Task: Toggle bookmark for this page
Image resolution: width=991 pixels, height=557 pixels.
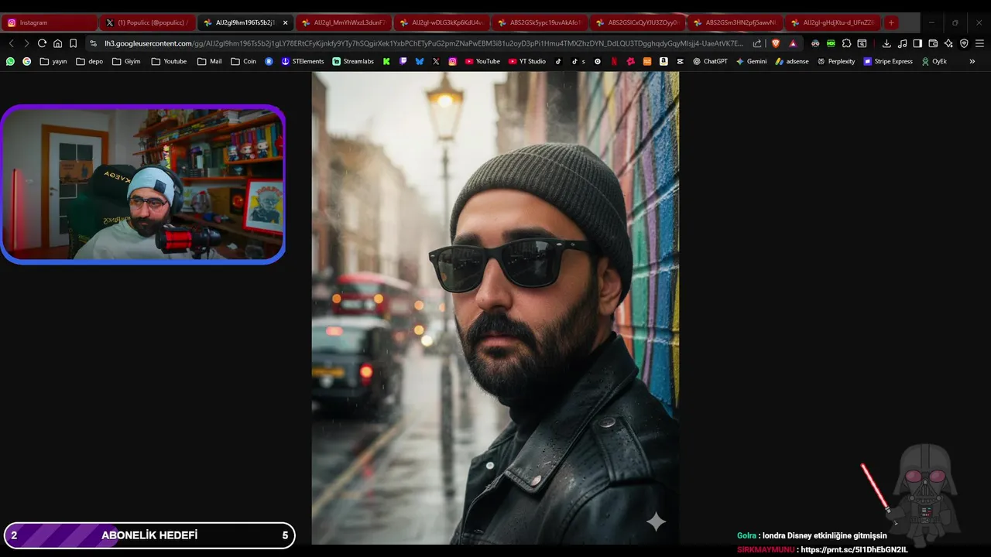Action: 73,43
